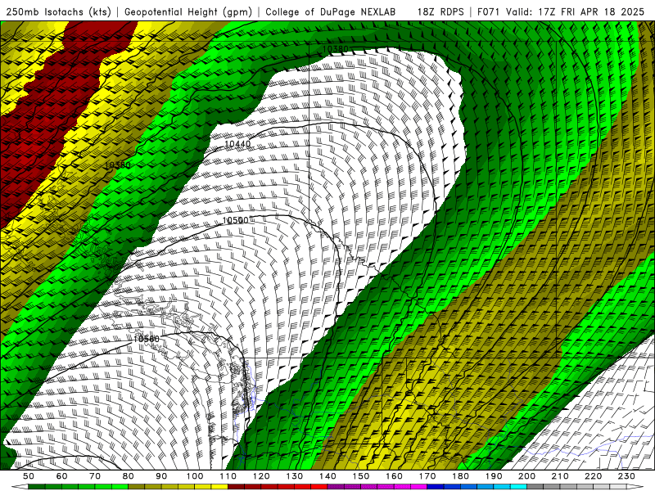This screenshot has height=491, width=655.
Task: Click the cyan color bar segment near 200
Action: coord(518,487)
